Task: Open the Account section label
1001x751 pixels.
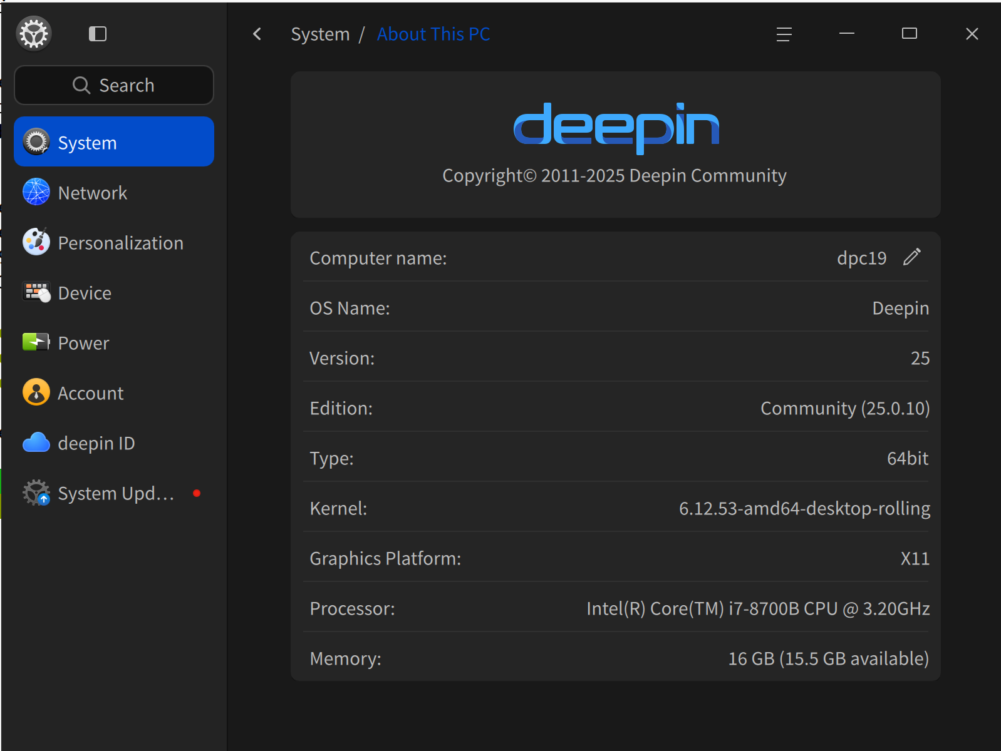Action: click(x=91, y=393)
